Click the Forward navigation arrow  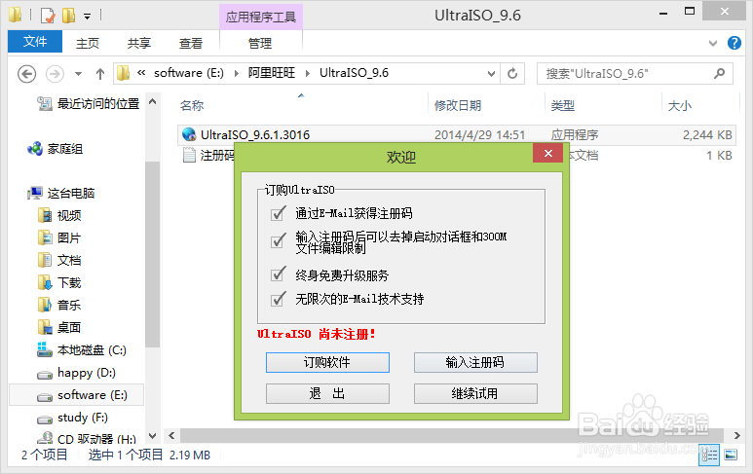[x=55, y=74]
